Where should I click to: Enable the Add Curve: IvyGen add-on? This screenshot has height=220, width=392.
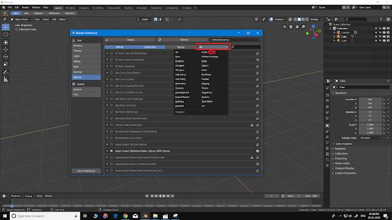(111, 79)
